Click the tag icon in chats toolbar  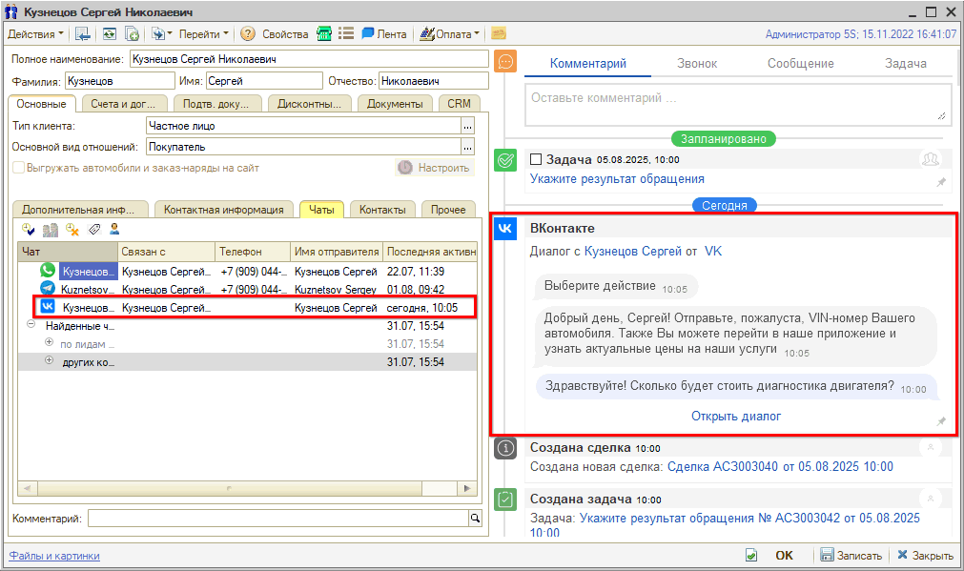click(x=94, y=230)
